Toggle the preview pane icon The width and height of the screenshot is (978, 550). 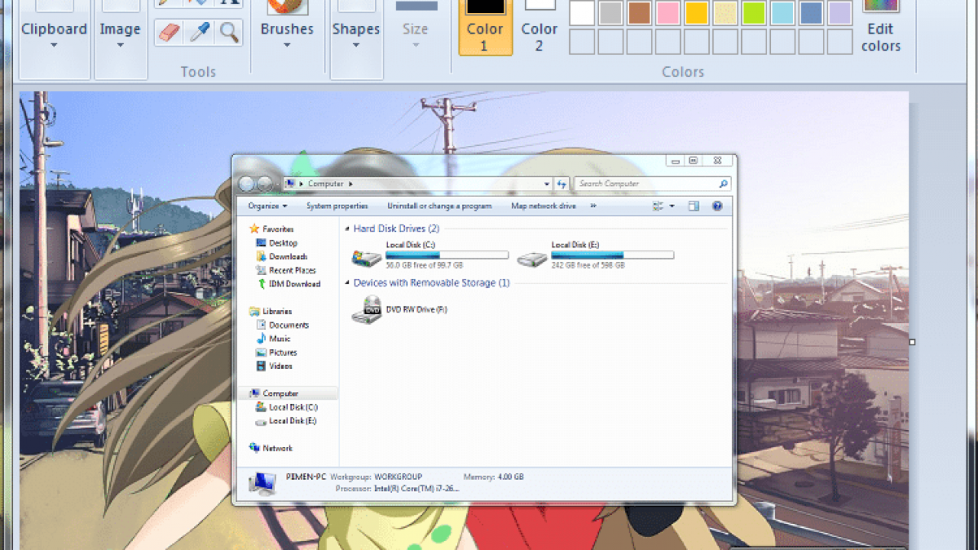[x=694, y=206]
